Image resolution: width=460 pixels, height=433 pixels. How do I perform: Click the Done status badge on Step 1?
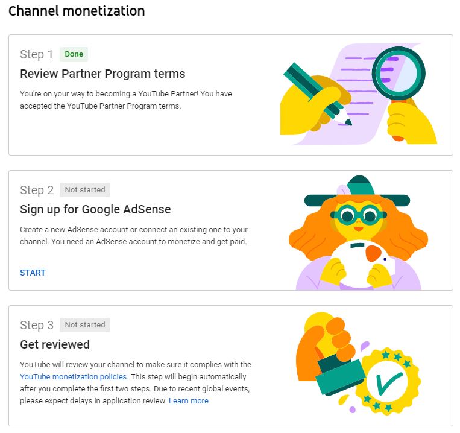(x=74, y=54)
